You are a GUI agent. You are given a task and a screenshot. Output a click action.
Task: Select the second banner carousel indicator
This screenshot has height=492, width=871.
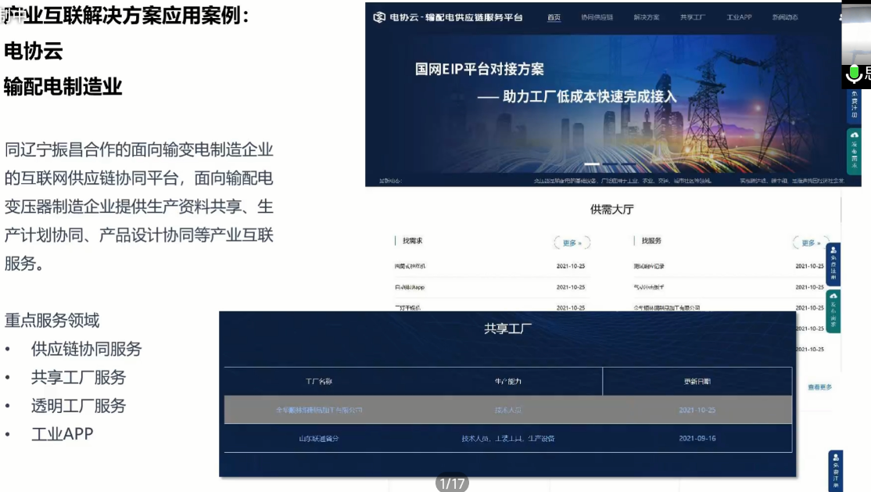tap(611, 164)
